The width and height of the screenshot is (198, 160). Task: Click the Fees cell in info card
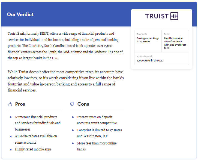point(175,41)
